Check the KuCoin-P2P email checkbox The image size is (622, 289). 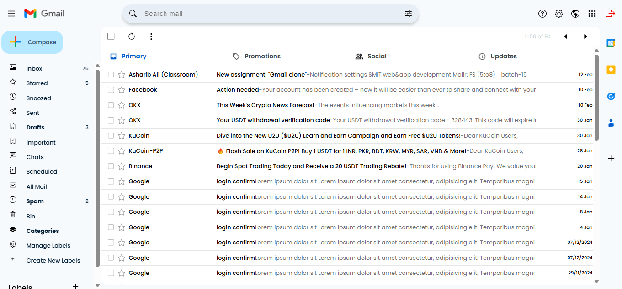(111, 151)
